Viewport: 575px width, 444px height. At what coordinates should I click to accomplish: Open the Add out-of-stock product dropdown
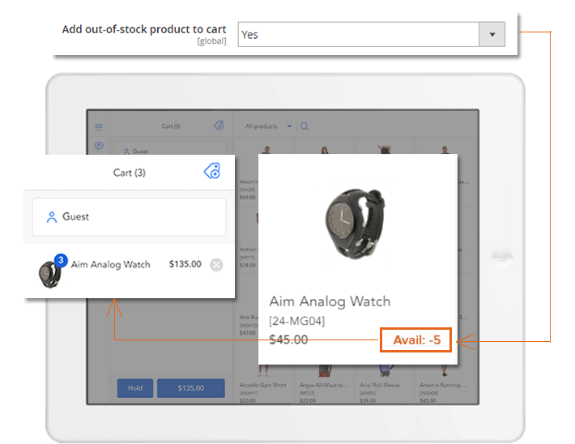coord(371,35)
